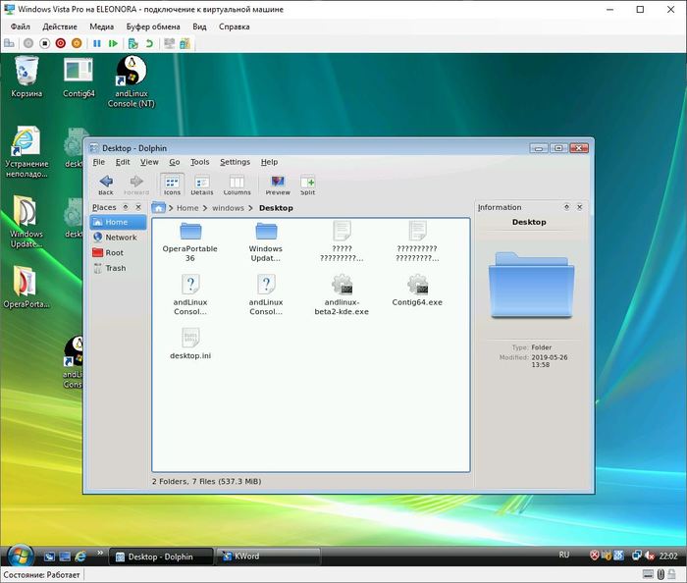Open Dolphin Tools menu
The image size is (687, 583).
(x=200, y=162)
